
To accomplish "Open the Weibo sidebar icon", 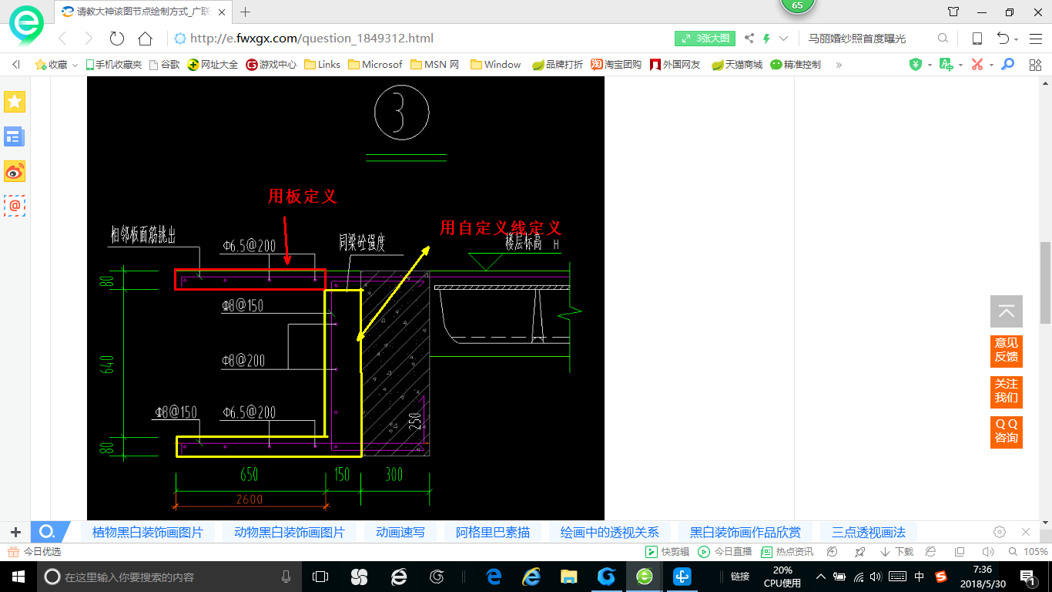I will pos(15,172).
